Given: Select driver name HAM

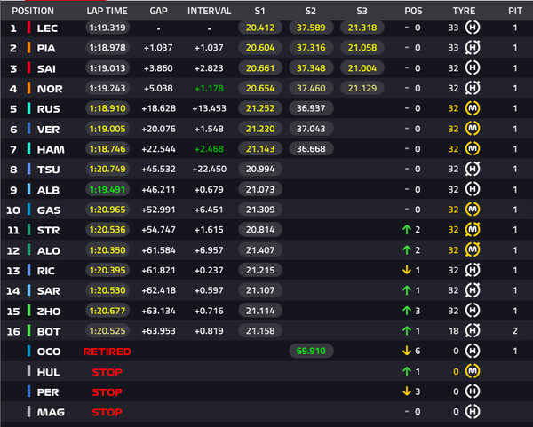Looking at the screenshot, I should click(x=51, y=149).
